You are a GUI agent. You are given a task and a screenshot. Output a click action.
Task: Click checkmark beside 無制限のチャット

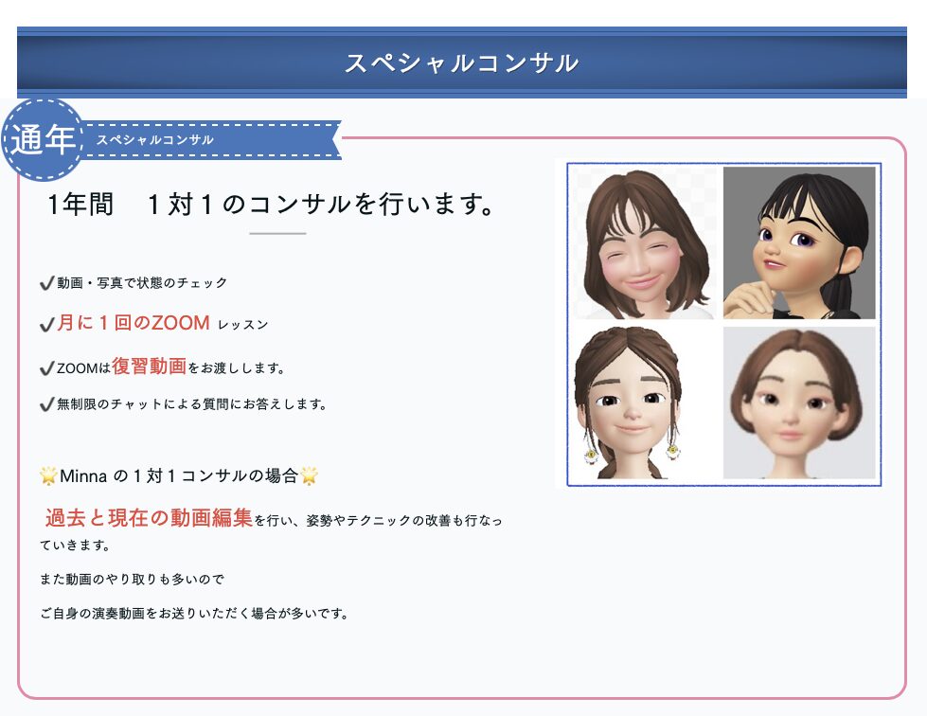[x=46, y=404]
